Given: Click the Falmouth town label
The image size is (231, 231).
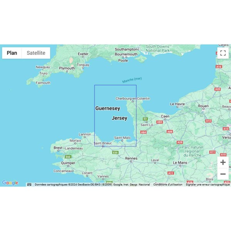Looking at the screenshot, I should click(43, 83).
